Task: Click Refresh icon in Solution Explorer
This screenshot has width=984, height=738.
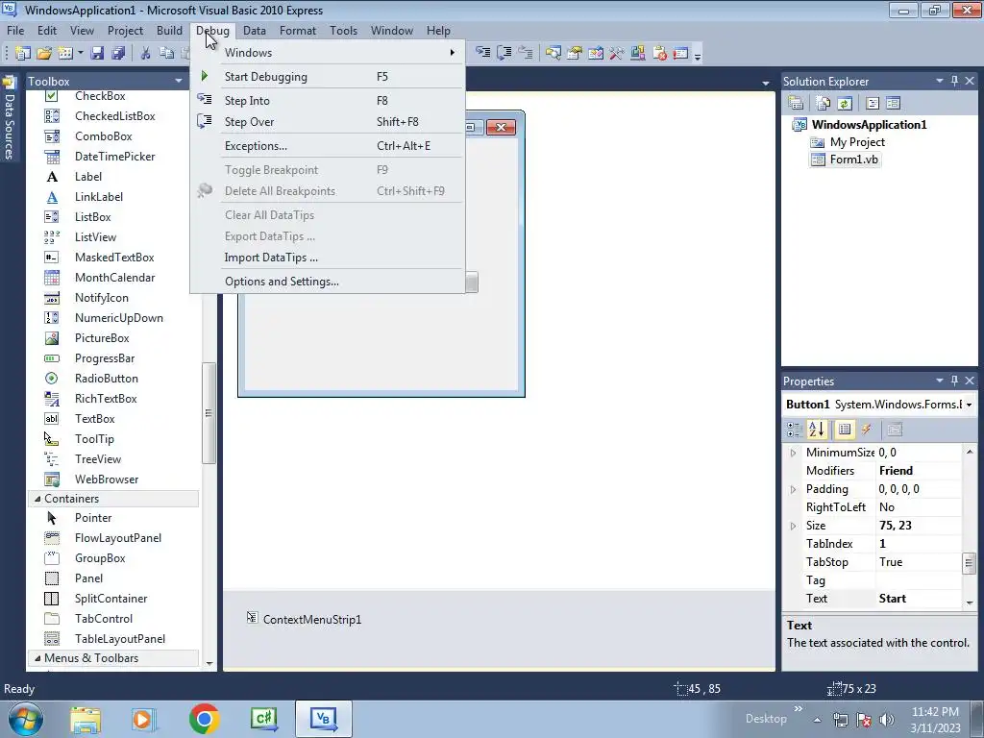Action: [x=845, y=103]
